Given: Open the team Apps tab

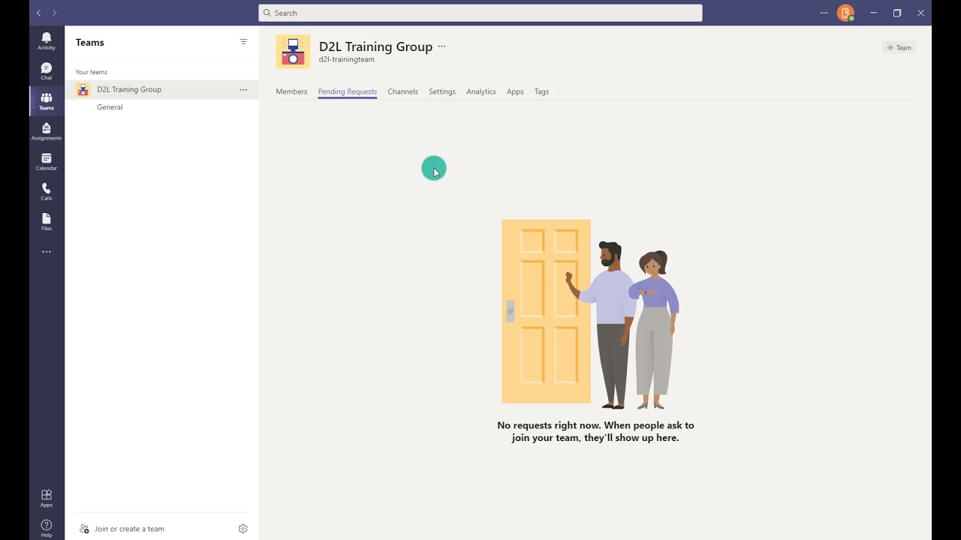Looking at the screenshot, I should 515,91.
